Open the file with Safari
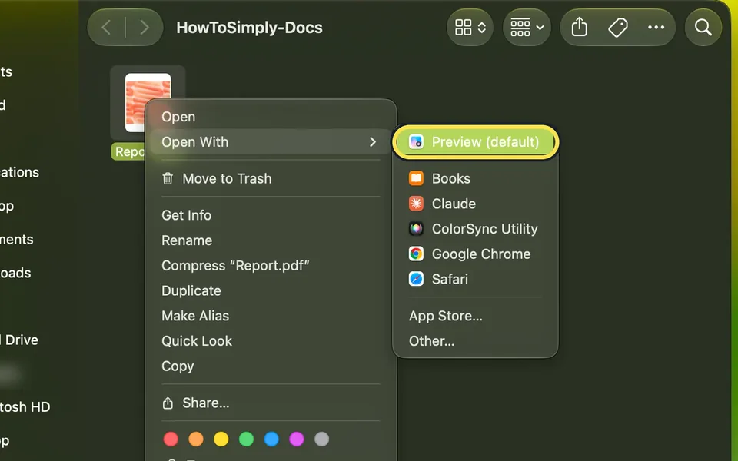 475,279
